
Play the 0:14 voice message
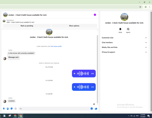tap(74, 87)
